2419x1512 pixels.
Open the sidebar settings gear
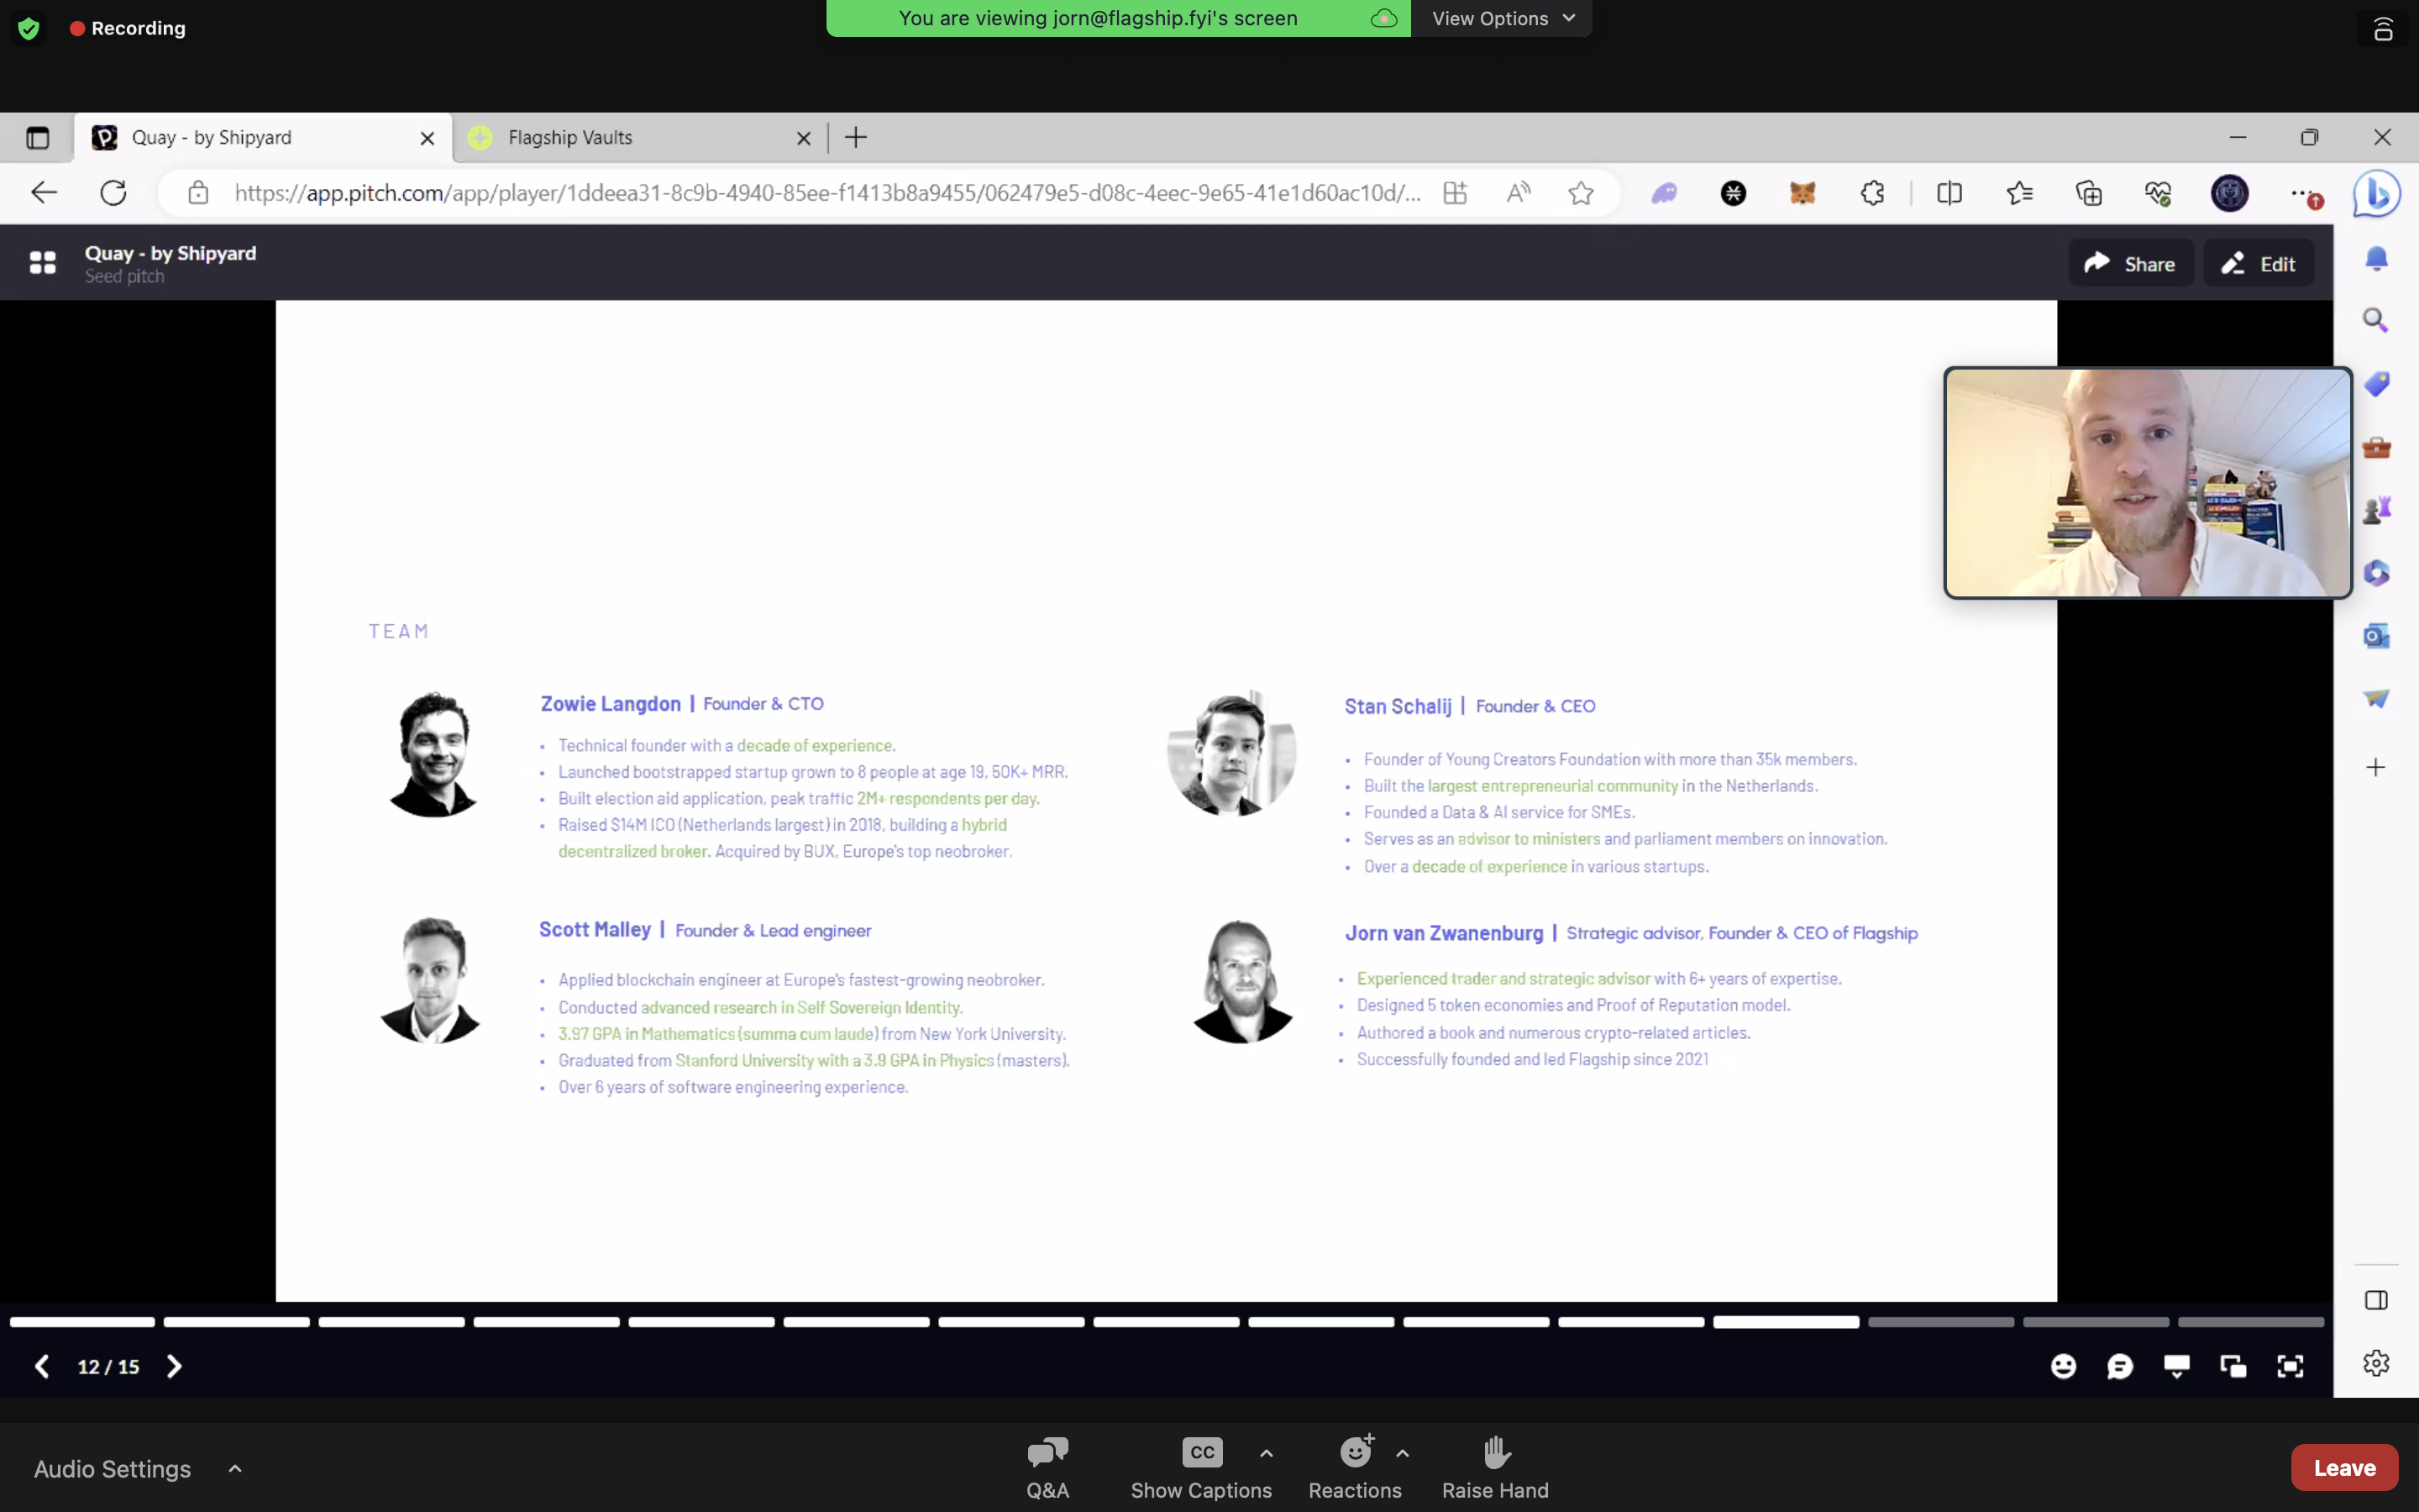(2376, 1363)
